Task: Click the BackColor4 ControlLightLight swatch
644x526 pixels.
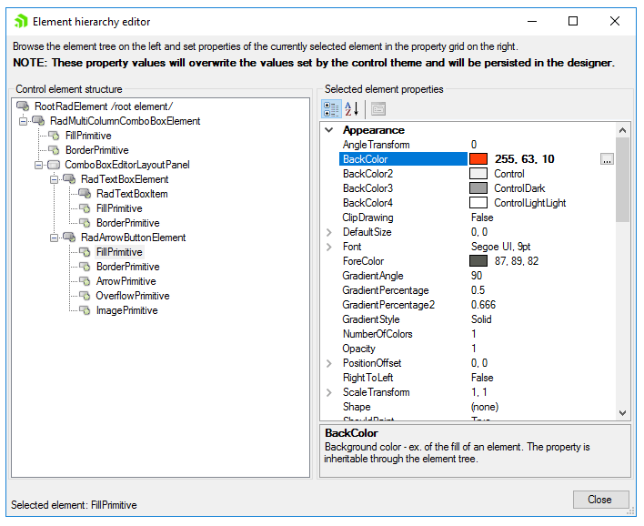Action: [478, 203]
